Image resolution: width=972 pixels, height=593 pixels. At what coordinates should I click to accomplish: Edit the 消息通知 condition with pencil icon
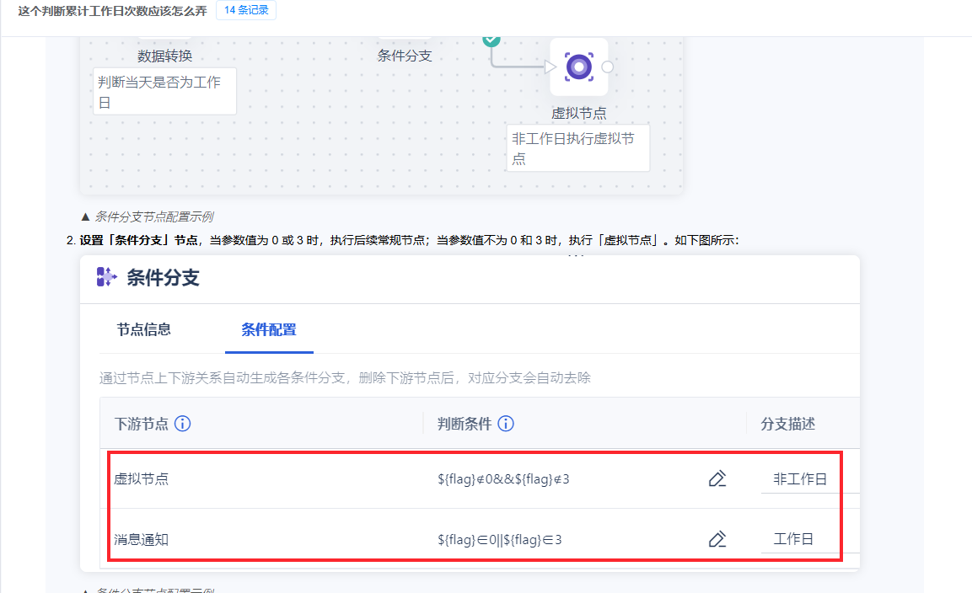[717, 539]
